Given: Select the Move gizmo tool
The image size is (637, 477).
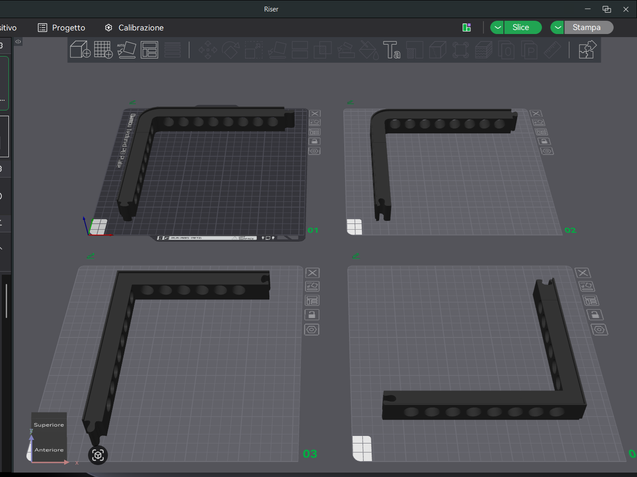Looking at the screenshot, I should point(208,50).
